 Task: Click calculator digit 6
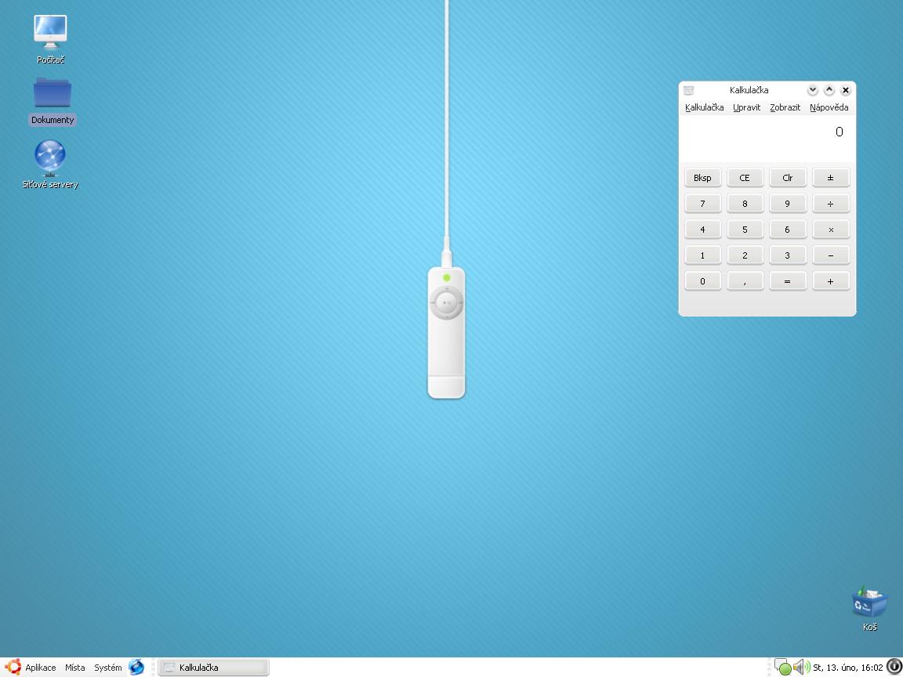[787, 229]
